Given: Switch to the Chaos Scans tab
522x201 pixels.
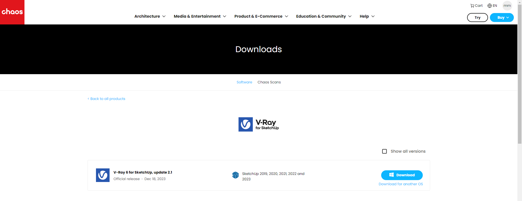Looking at the screenshot, I should [269, 82].
